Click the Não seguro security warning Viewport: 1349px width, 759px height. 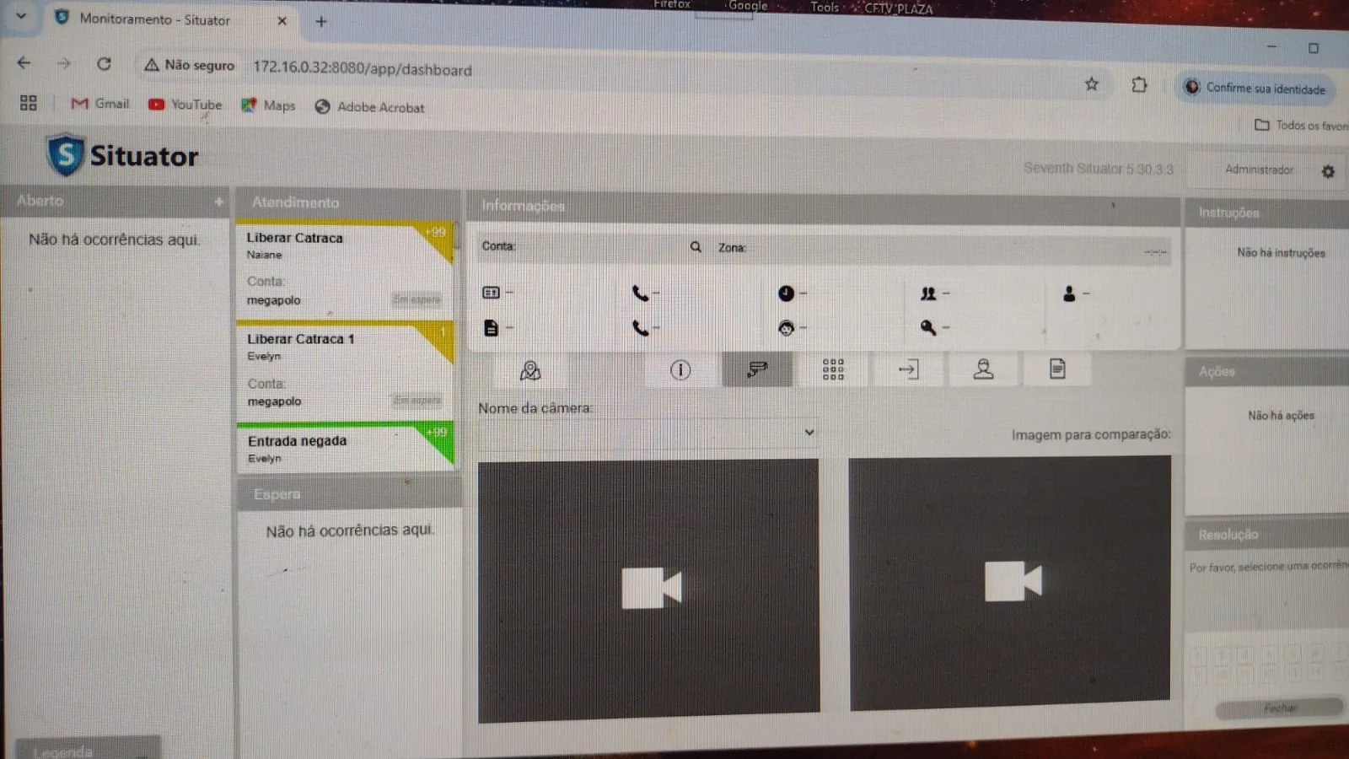click(190, 65)
